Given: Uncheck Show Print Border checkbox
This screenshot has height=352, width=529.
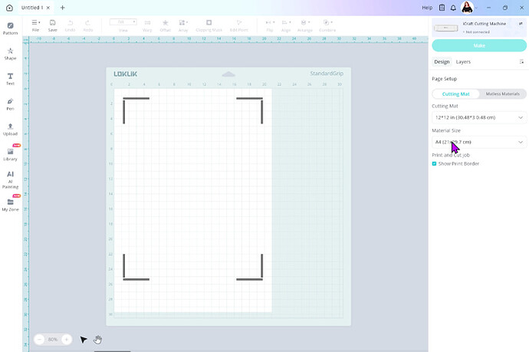Looking at the screenshot, I should (434, 163).
